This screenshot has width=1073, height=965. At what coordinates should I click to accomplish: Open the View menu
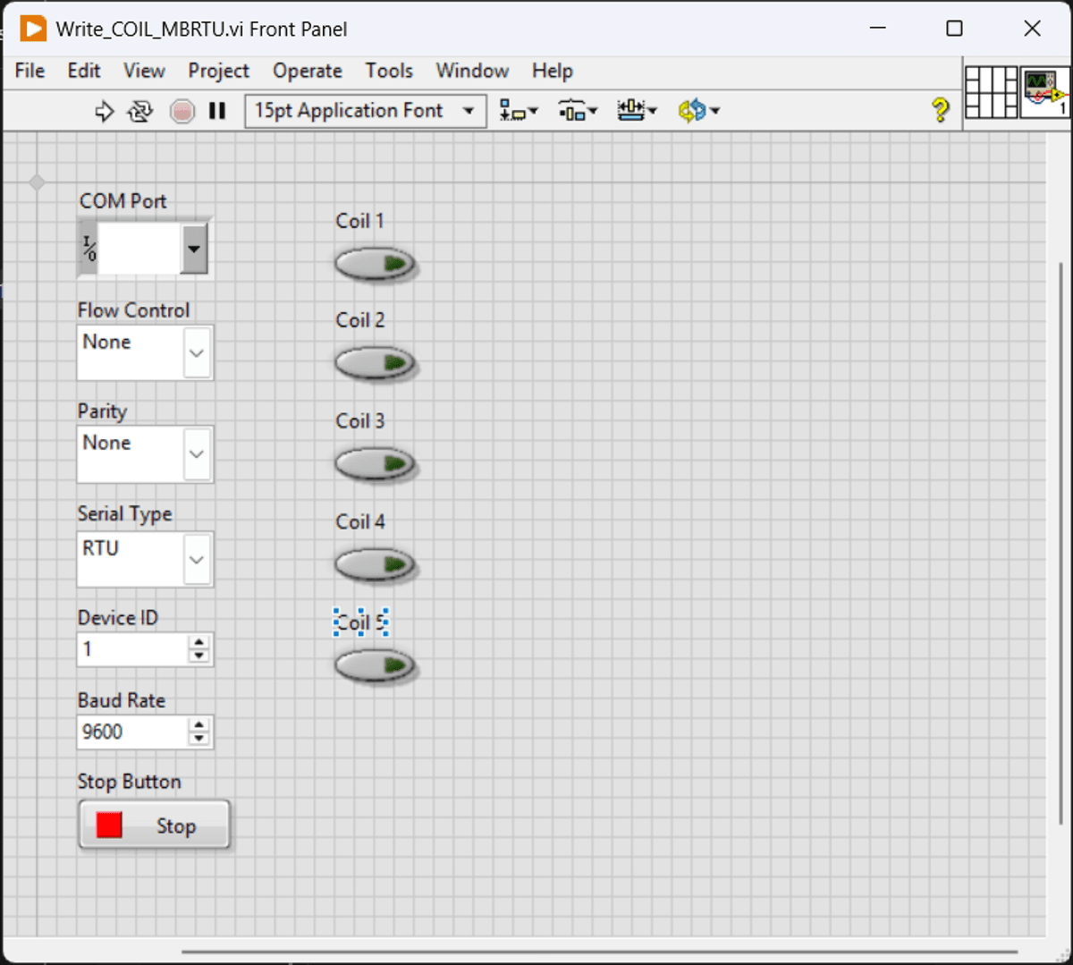[144, 71]
